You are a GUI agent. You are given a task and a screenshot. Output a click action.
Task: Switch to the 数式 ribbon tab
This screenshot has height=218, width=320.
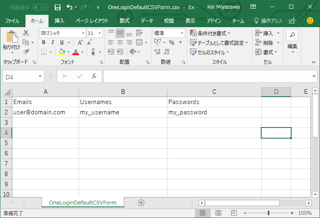tap(124, 21)
